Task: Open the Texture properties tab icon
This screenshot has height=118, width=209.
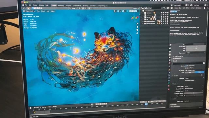Action: coord(169,89)
